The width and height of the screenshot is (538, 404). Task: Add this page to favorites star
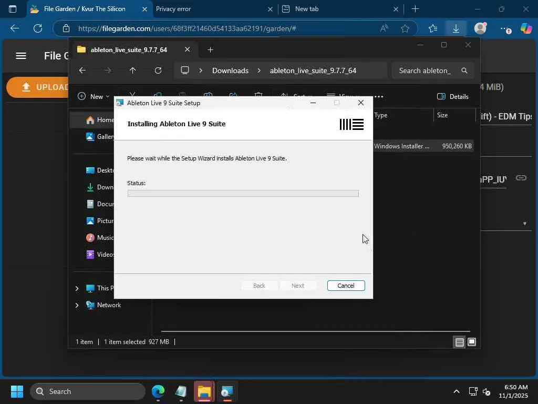pos(405,28)
